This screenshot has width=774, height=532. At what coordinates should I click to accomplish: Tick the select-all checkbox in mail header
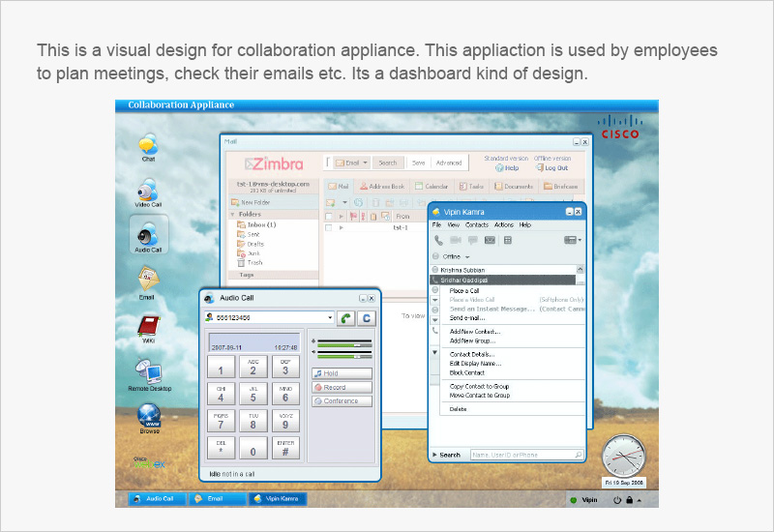coord(329,216)
